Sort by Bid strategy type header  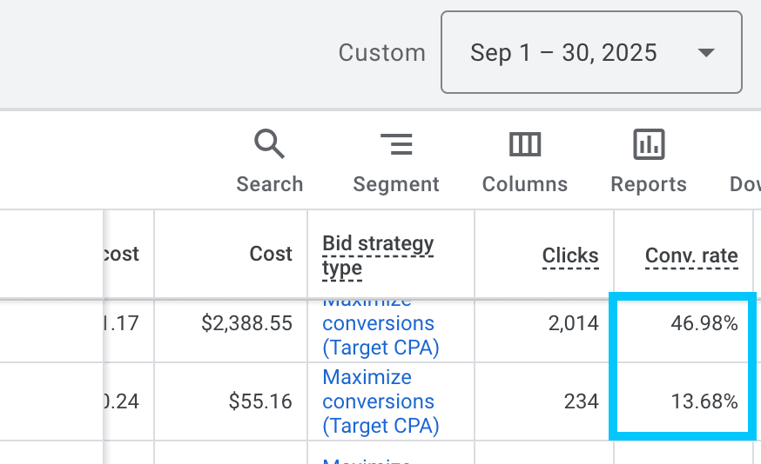click(378, 255)
